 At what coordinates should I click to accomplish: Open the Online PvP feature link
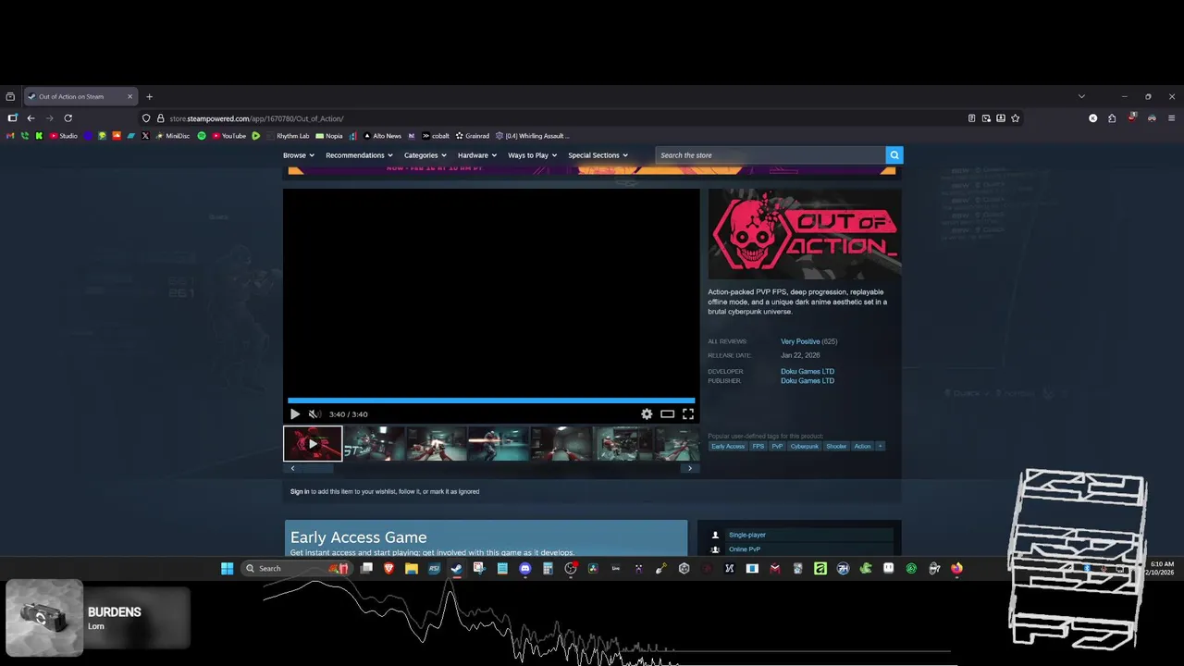[x=745, y=549]
